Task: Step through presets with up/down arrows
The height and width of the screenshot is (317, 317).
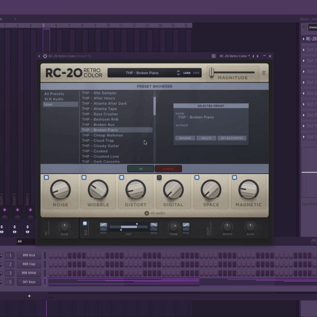Action: (x=178, y=73)
